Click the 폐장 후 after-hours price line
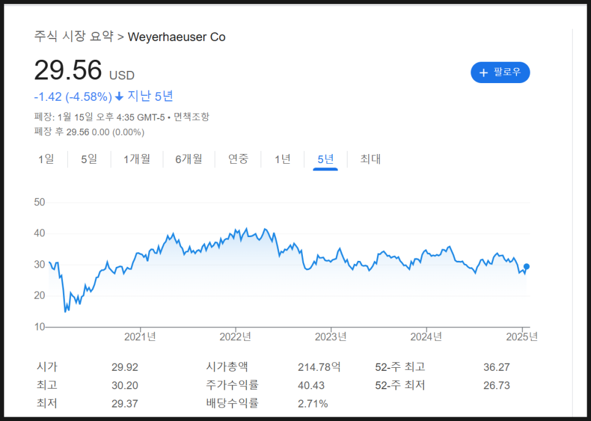This screenshot has width=591, height=421. (89, 132)
